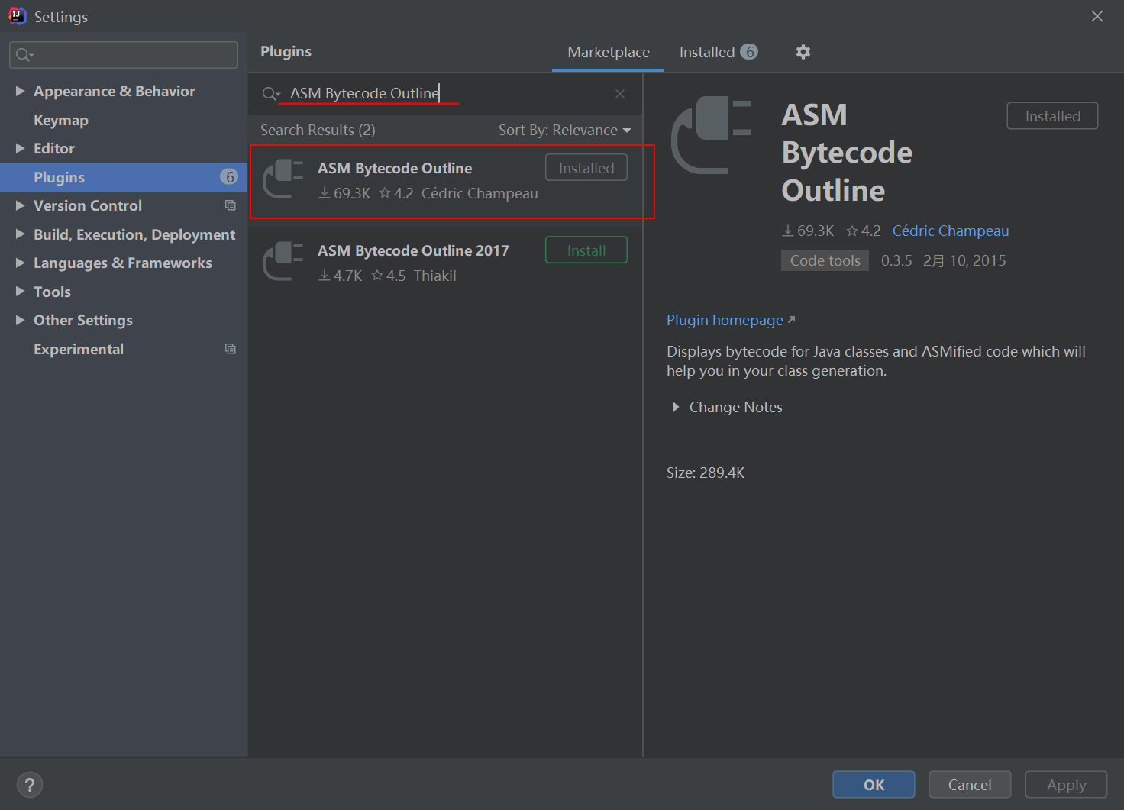Click the Plugins count badge showing 6
This screenshot has width=1124, height=810.
pyautogui.click(x=229, y=177)
